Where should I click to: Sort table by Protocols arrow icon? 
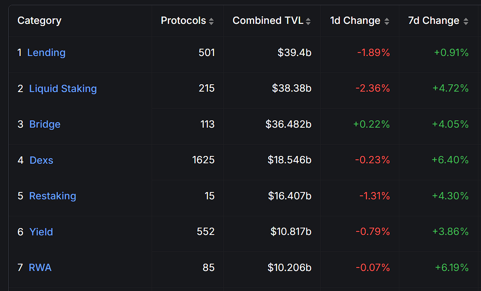pos(211,21)
